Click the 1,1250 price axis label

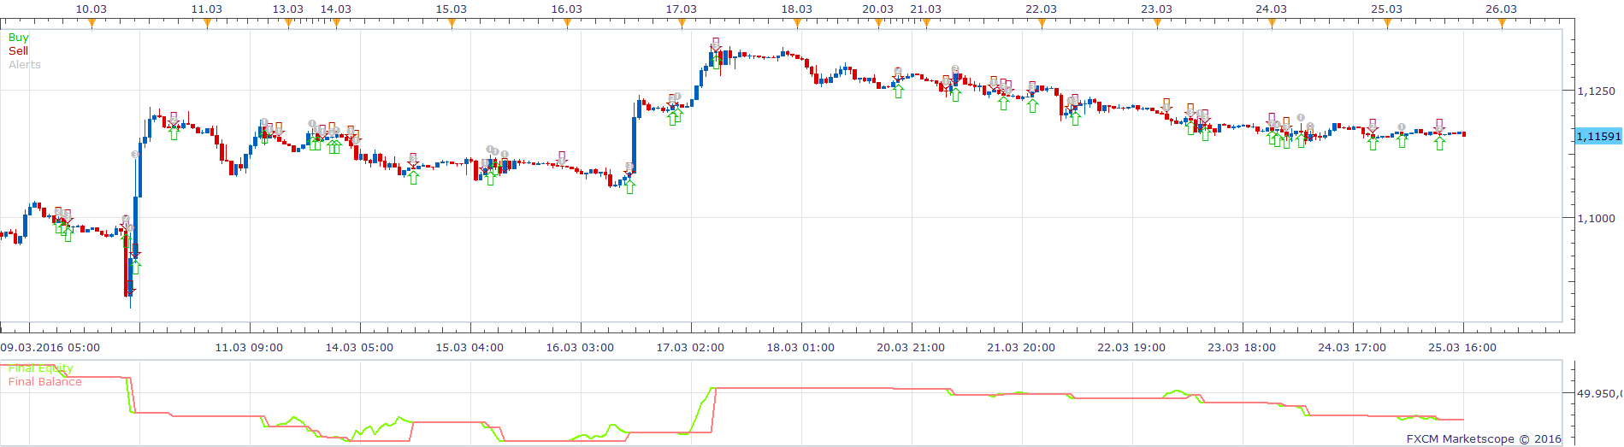coord(1597,91)
